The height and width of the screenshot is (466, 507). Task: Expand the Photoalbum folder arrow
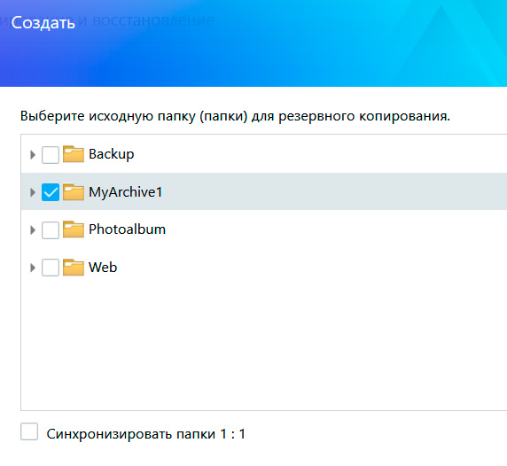32,230
